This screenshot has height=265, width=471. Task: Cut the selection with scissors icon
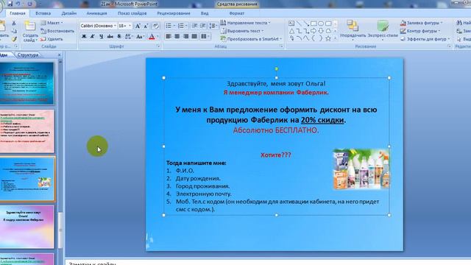pyautogui.click(x=14, y=23)
